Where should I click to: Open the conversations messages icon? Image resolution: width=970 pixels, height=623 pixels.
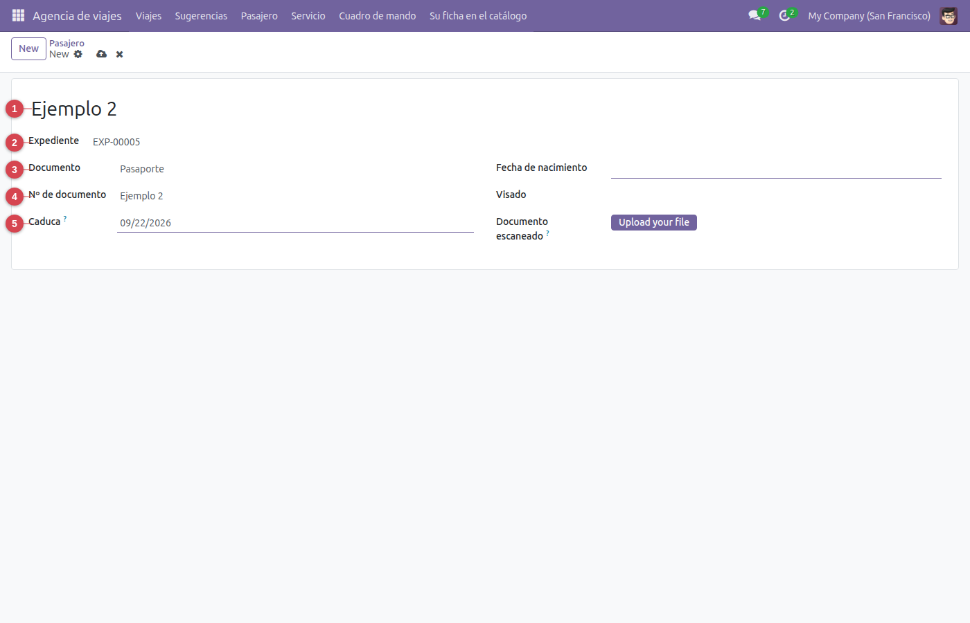click(755, 15)
